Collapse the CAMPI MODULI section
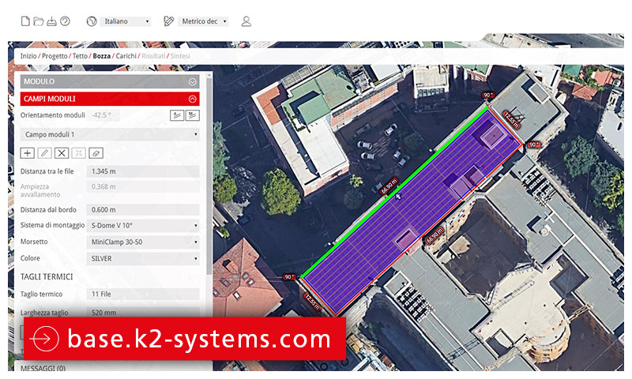The image size is (632, 379). (x=192, y=99)
